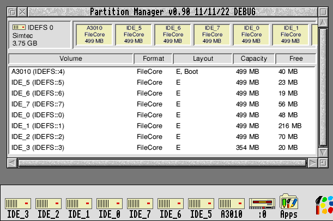Screen dimensions: 333x221
Task: Select the A3010 partition block
Action: (94, 35)
